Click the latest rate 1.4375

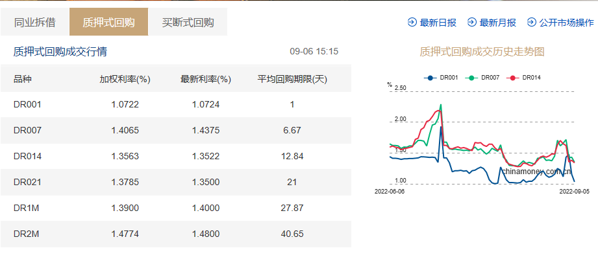tap(206, 130)
